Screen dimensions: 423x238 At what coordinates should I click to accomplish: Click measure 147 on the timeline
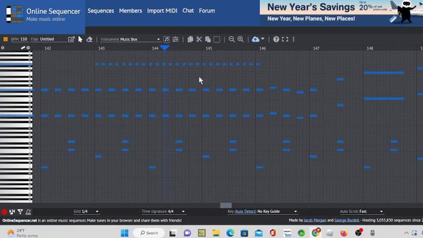pyautogui.click(x=316, y=48)
